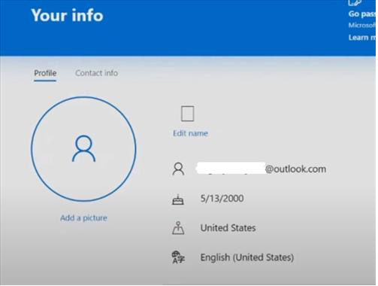Click the Go passwordless heading in the banner
Screen dimensions: 378x286
(362, 14)
